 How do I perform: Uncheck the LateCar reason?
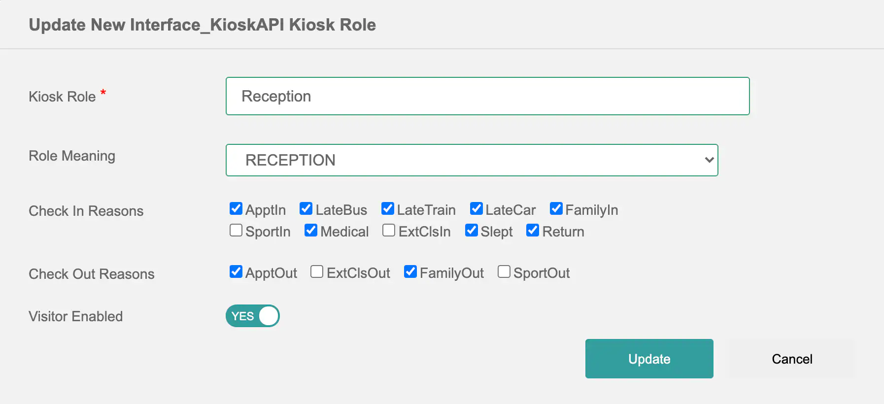click(476, 209)
